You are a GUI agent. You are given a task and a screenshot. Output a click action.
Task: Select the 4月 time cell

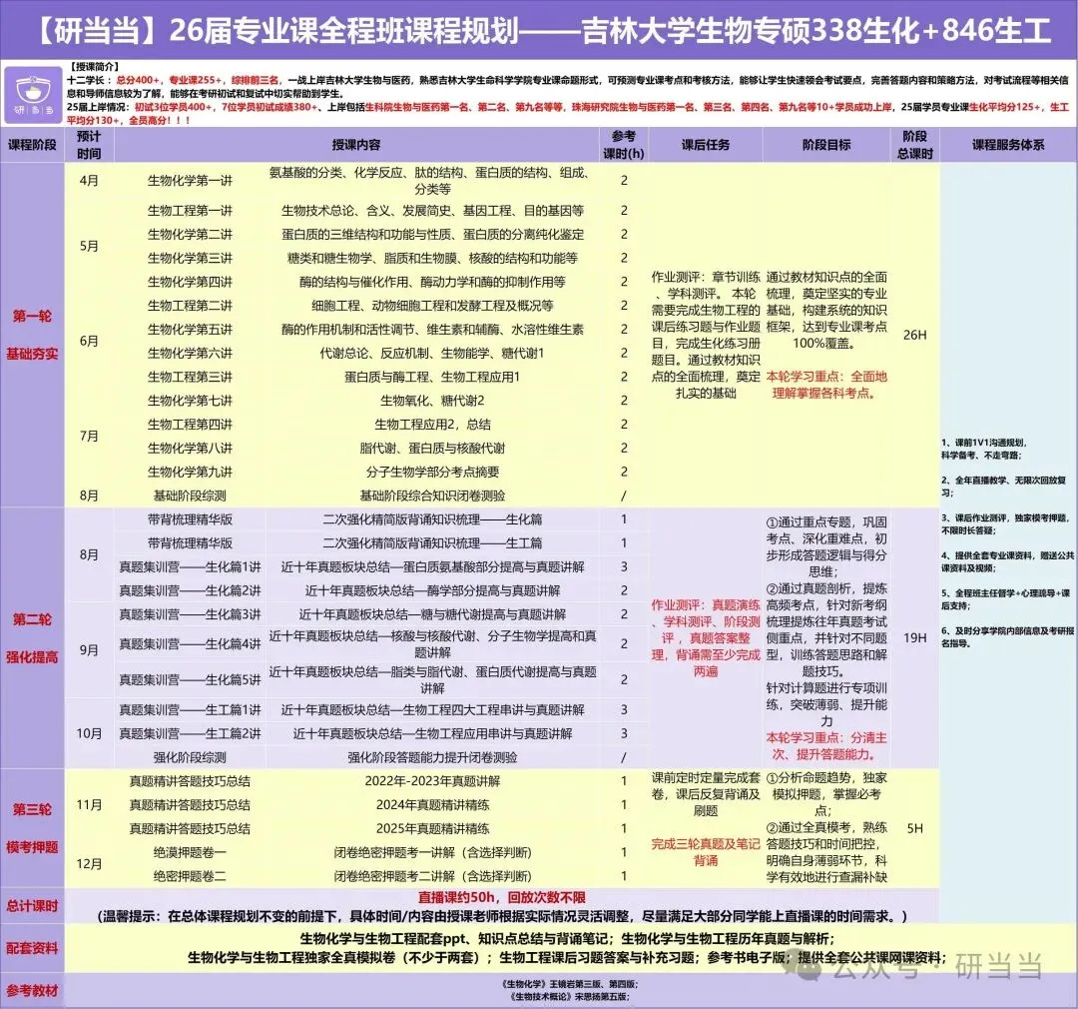[89, 181]
